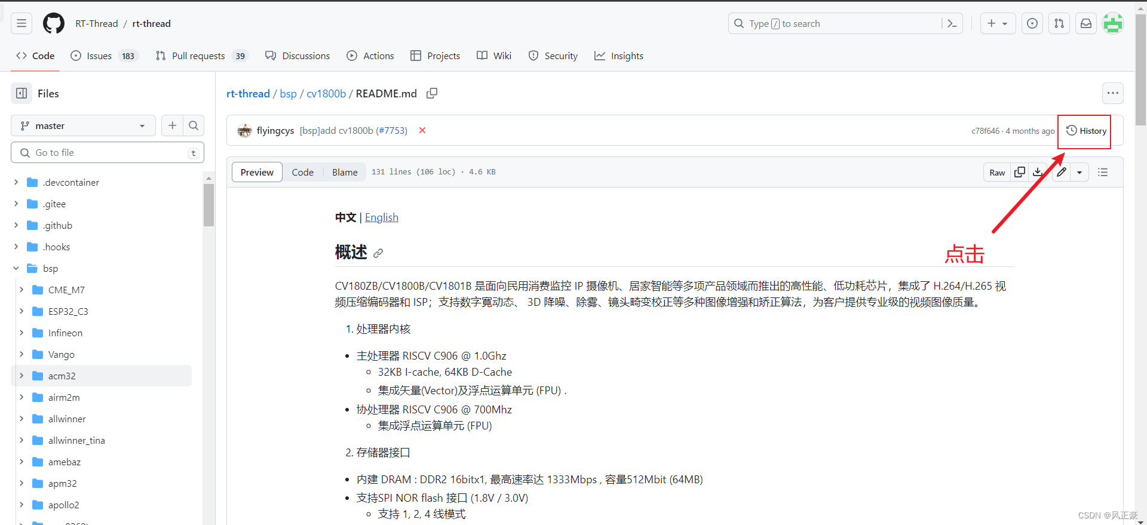This screenshot has width=1147, height=525.
Task: Open pull request #7753 link
Action: 391,130
